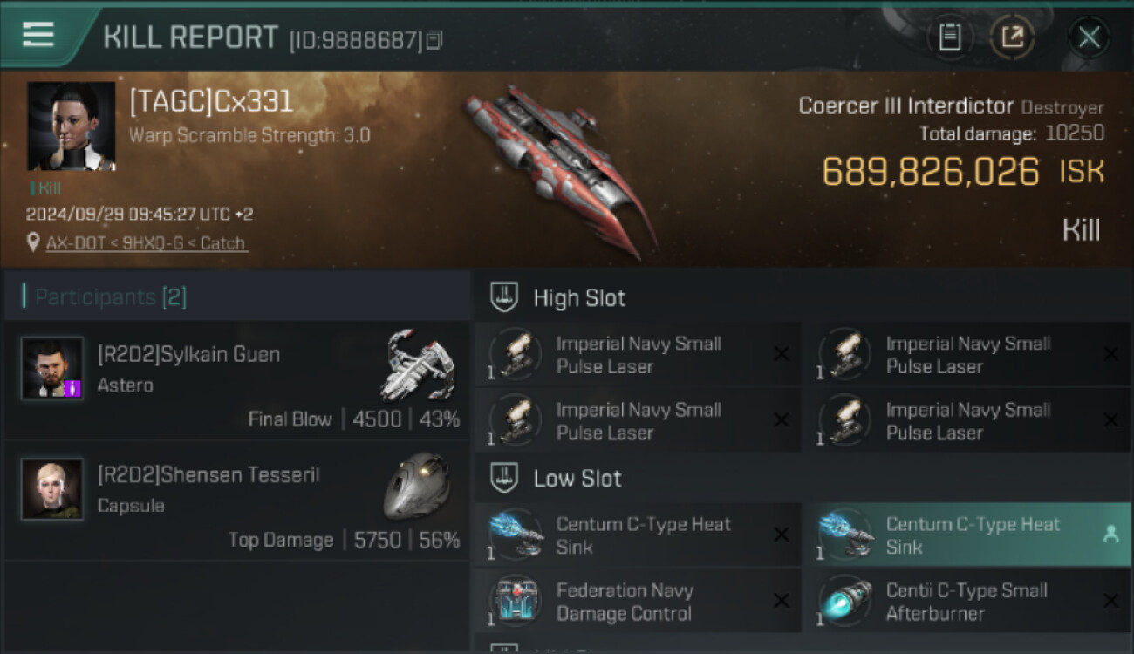Viewport: 1134px width, 654px height.
Task: Select the left Centum C-Type Heat Sink module
Action: pos(637,535)
